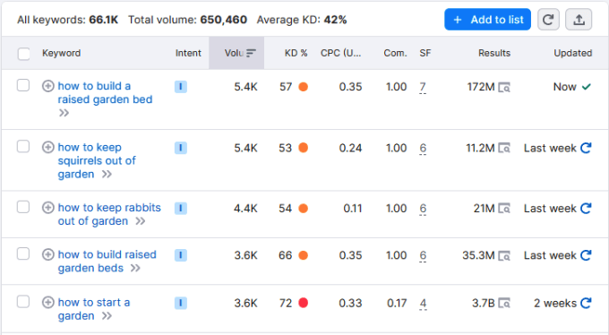Refresh the 'how to start a garden' row

pyautogui.click(x=586, y=303)
